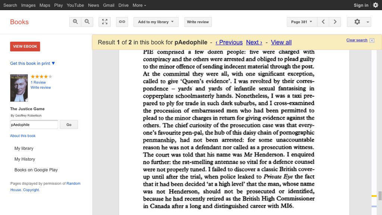Click the Clear search link

(x=357, y=40)
